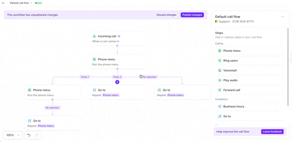This screenshot has height=142, width=292.
Task: Undo the last change
Action: pyautogui.click(x=29, y=135)
